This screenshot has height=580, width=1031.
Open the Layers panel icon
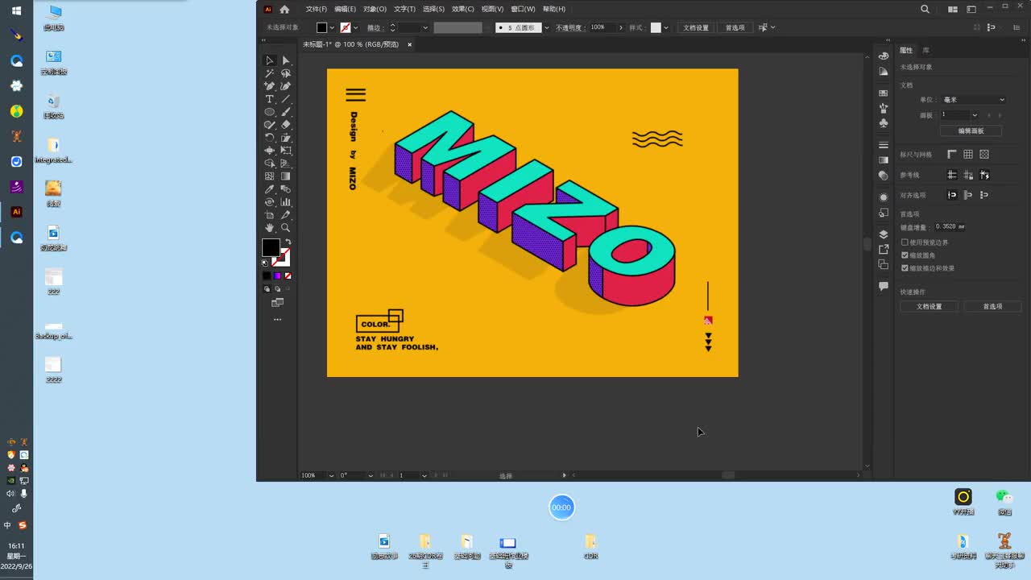click(x=884, y=234)
